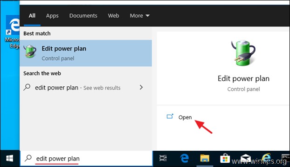Screen dimensions: 290x167
Task: Open Task View from the taskbar
Action: [163, 158]
